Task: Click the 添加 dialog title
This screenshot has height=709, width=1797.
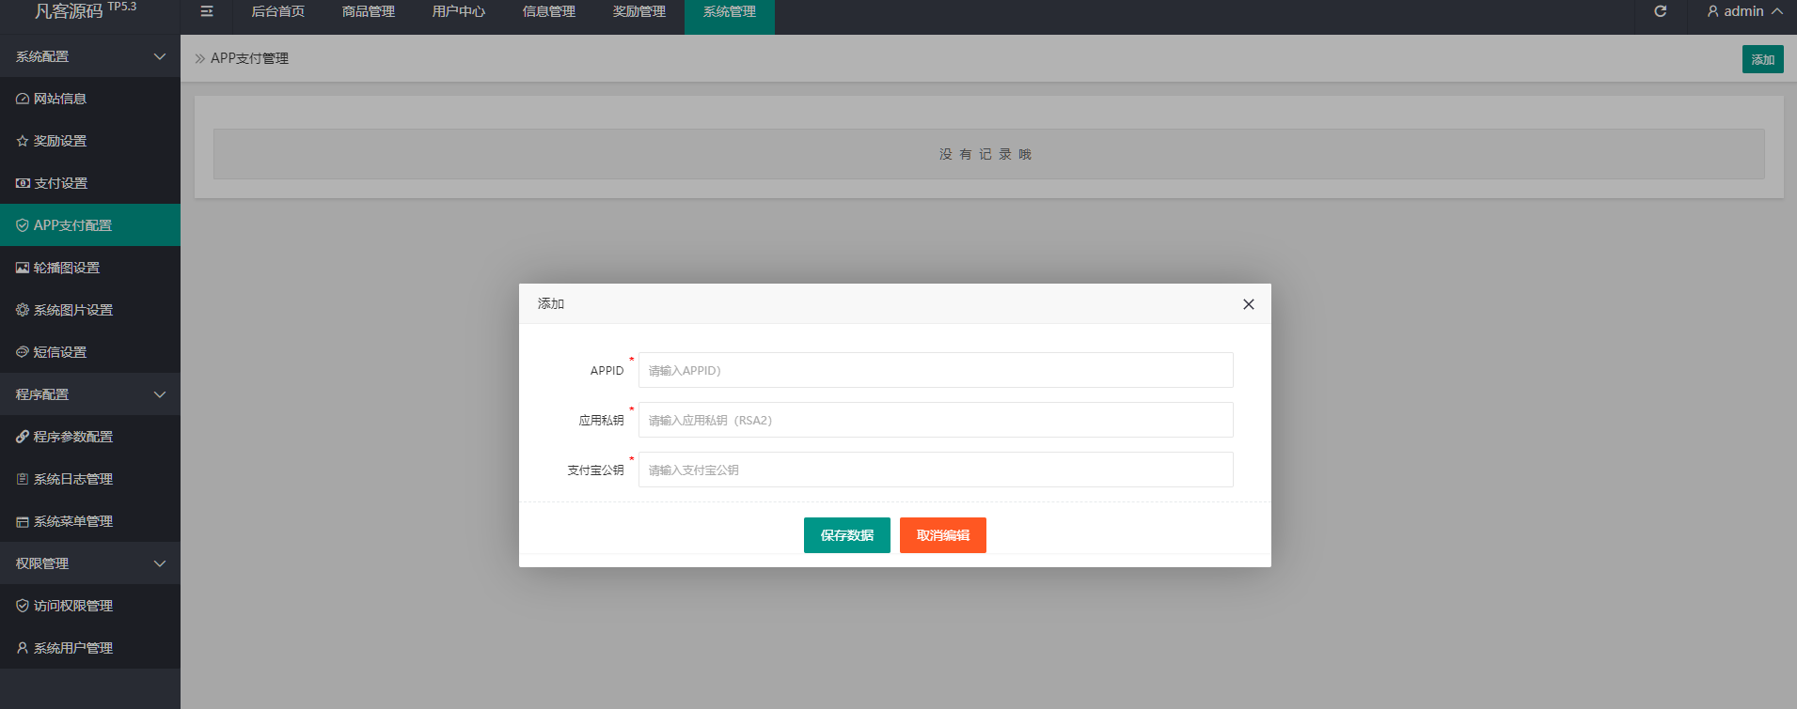Action: pos(551,304)
